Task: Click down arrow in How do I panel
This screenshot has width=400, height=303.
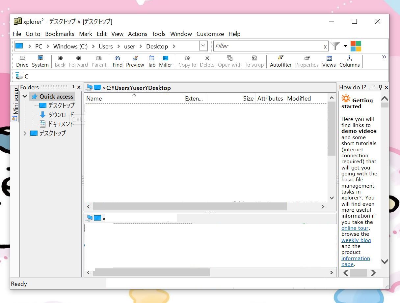Action: coord(384,261)
